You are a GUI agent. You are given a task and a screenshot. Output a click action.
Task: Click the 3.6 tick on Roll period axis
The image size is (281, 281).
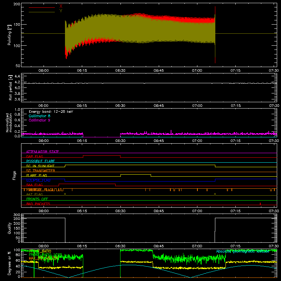[x=17, y=99]
